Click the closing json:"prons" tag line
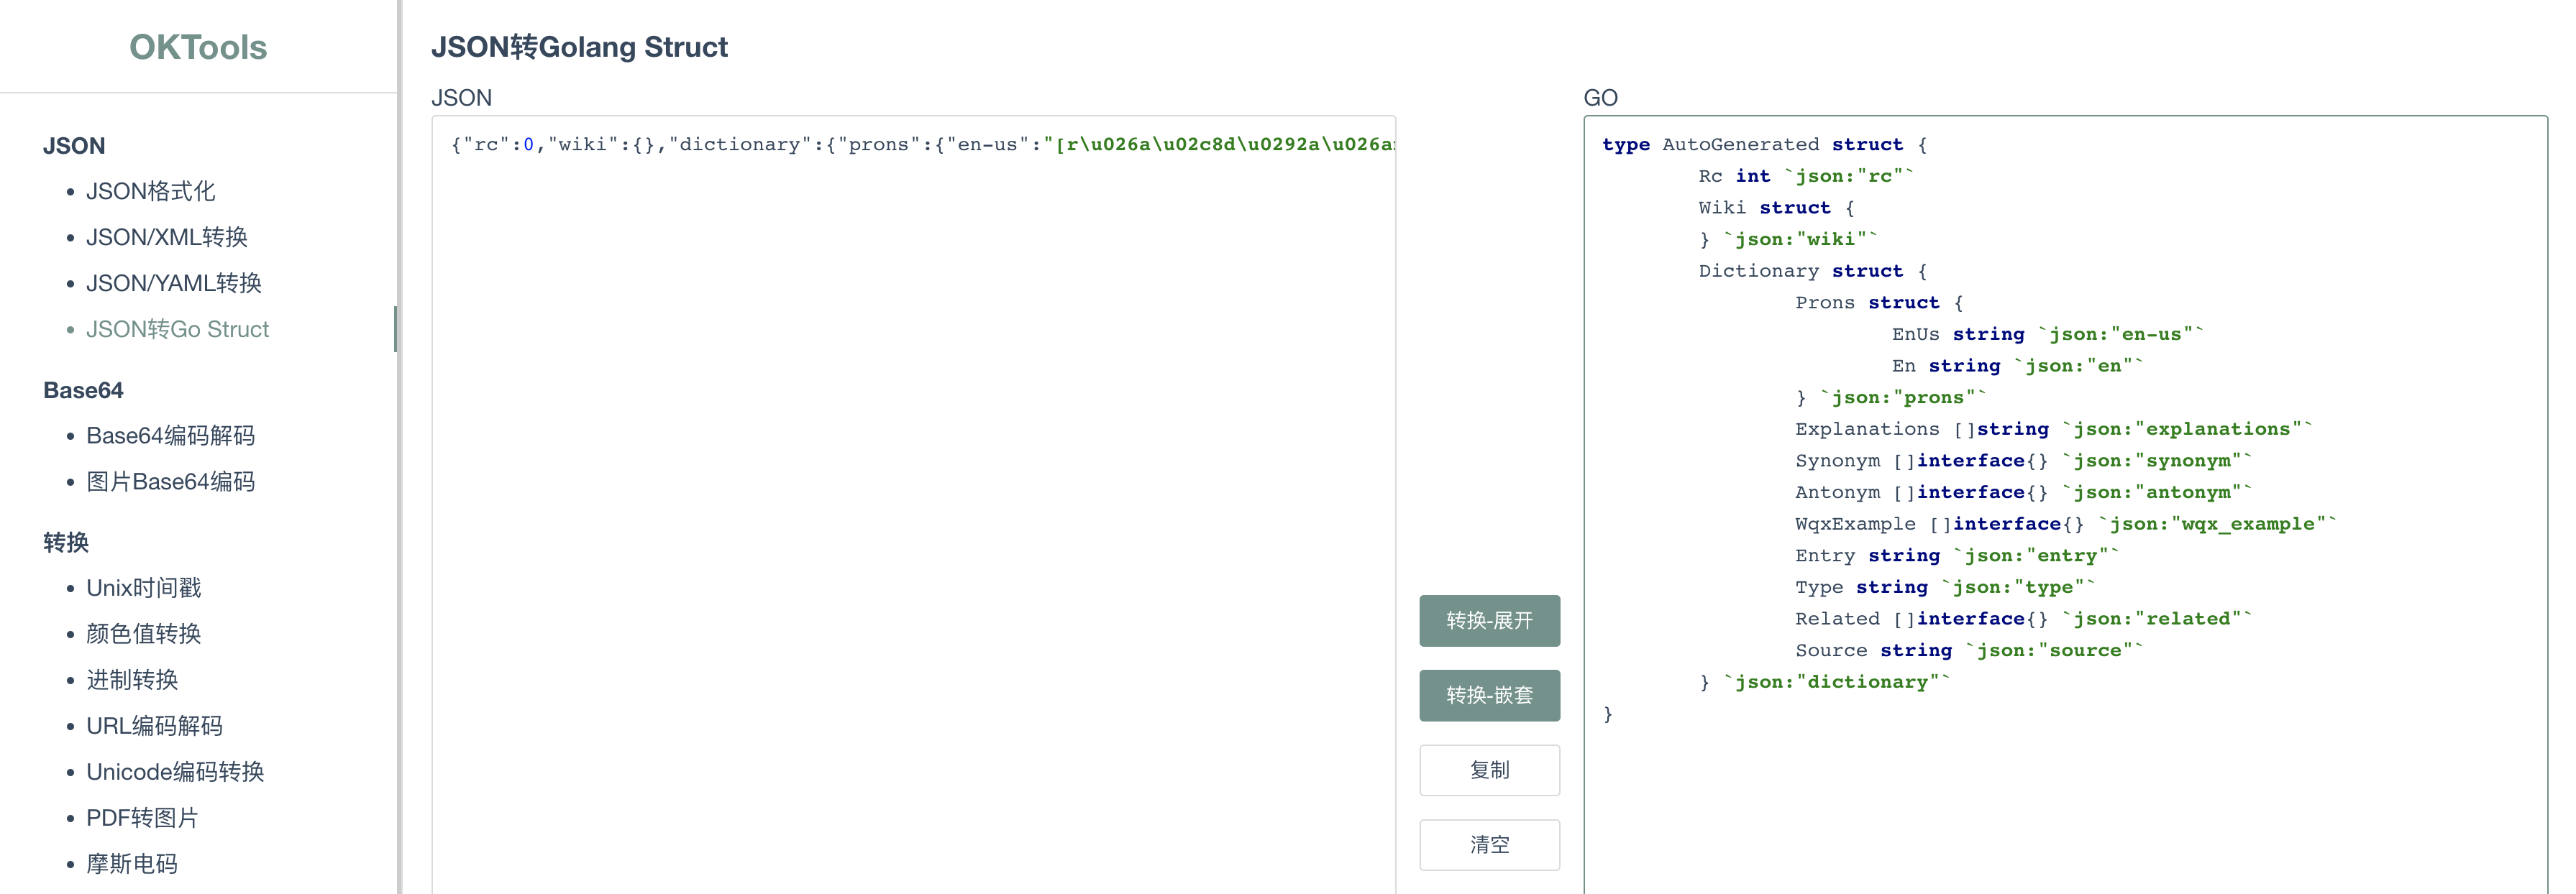Screen dimensions: 2576x894 point(1890,397)
